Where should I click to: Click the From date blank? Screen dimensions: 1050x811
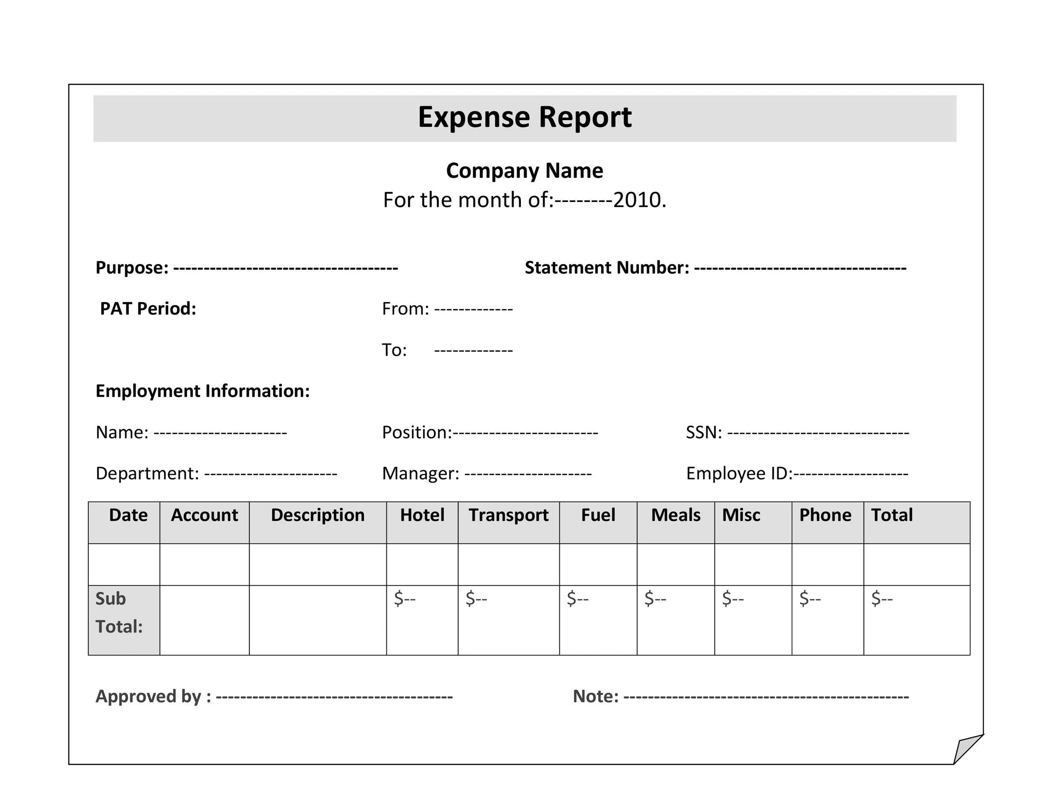pos(473,309)
